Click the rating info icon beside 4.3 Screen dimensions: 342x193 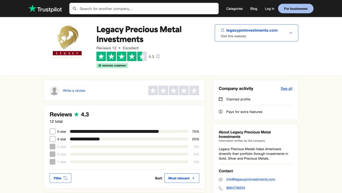click(158, 57)
